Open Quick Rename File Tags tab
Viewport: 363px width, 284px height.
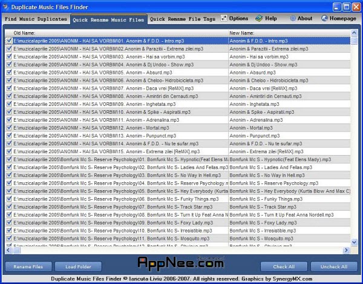tap(183, 19)
